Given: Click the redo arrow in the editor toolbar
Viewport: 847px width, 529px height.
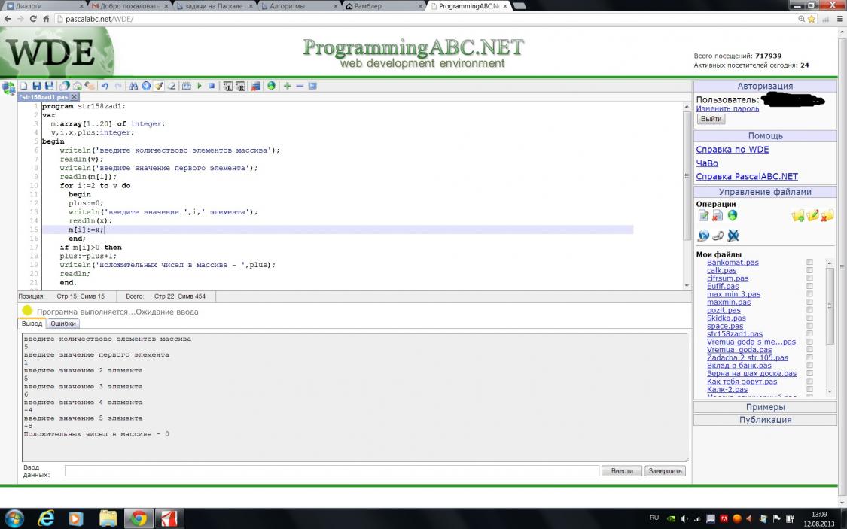Looking at the screenshot, I should click(118, 86).
